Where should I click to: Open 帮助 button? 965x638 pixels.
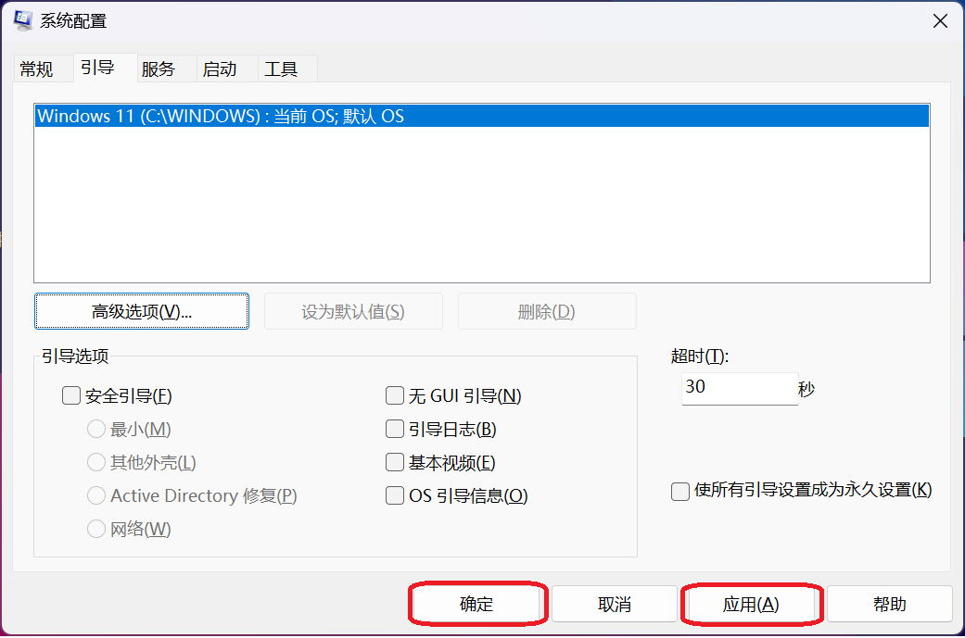pos(889,604)
